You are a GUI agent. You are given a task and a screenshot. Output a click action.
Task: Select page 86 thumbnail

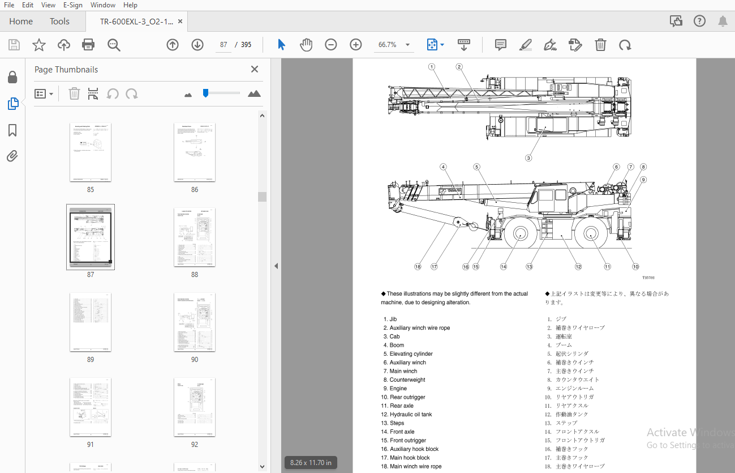click(195, 152)
